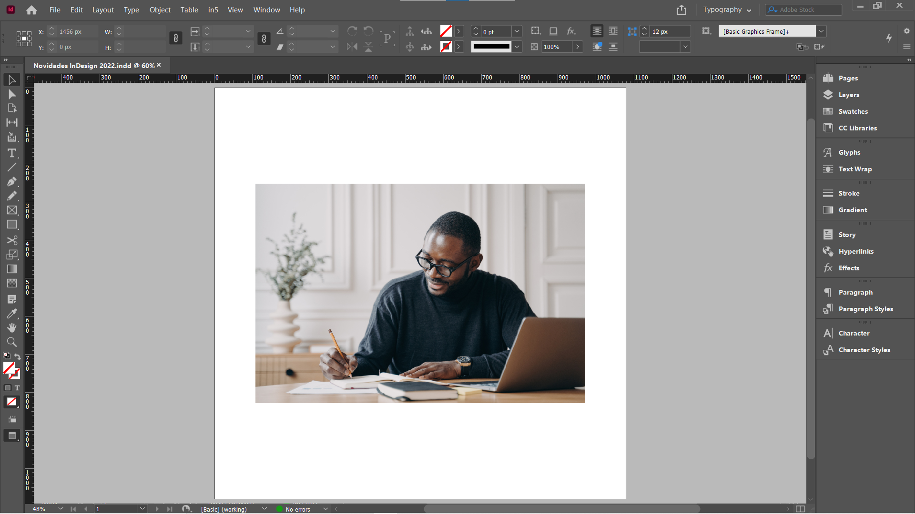Toggle formatting affects container
The width and height of the screenshot is (915, 514).
pos(8,388)
